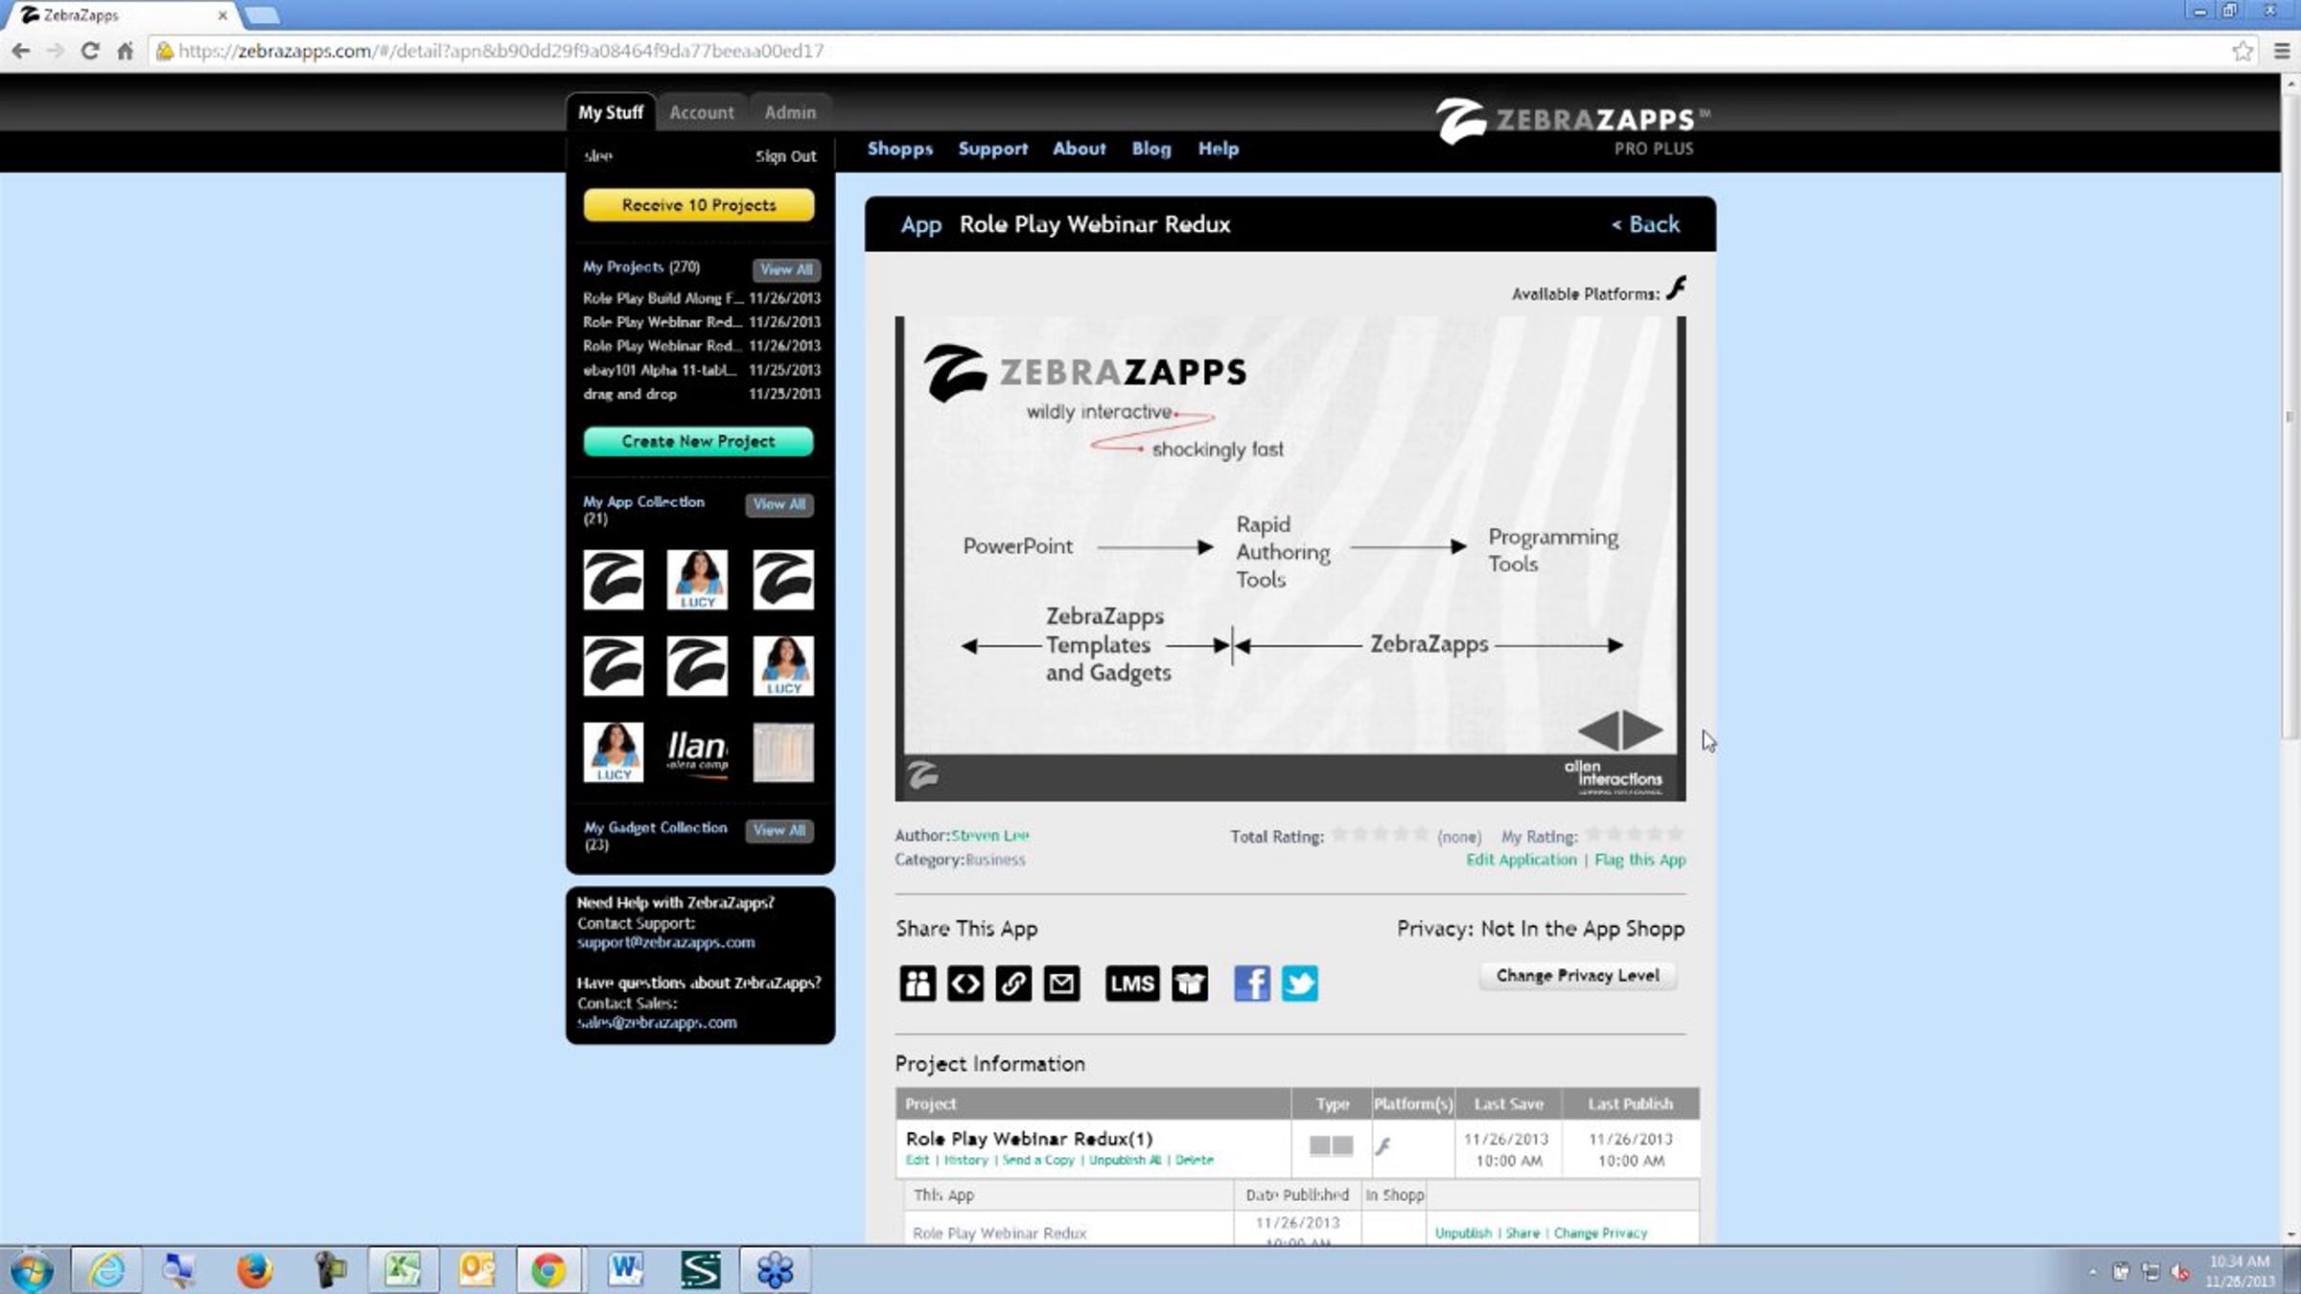Viewport: 2301px width, 1294px height.
Task: Click the Edit Application link
Action: click(1521, 860)
